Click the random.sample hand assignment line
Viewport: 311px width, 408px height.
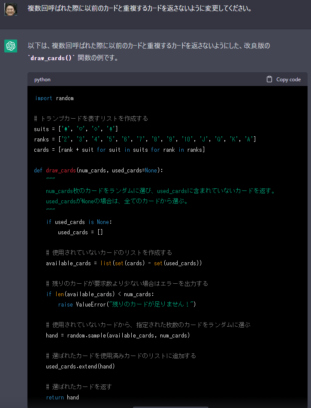click(118, 335)
